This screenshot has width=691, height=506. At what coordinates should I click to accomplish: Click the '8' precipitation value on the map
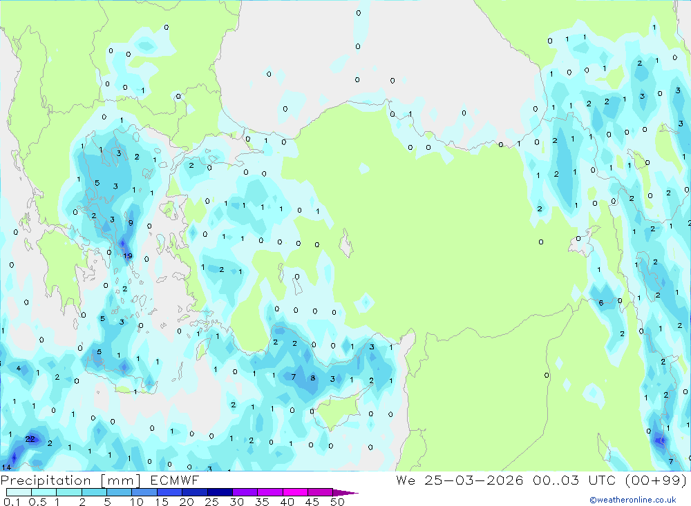(x=312, y=378)
